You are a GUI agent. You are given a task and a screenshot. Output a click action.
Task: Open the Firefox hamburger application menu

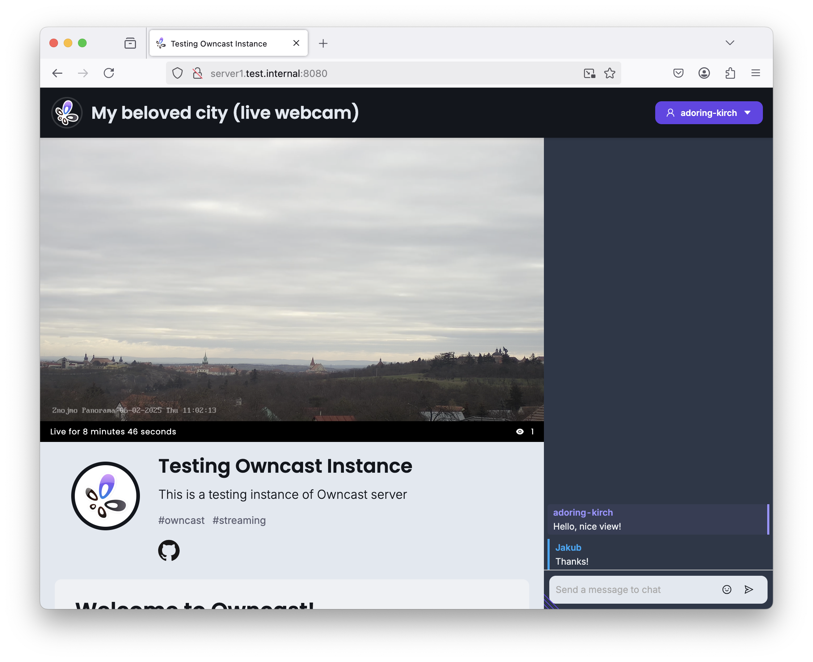(755, 73)
